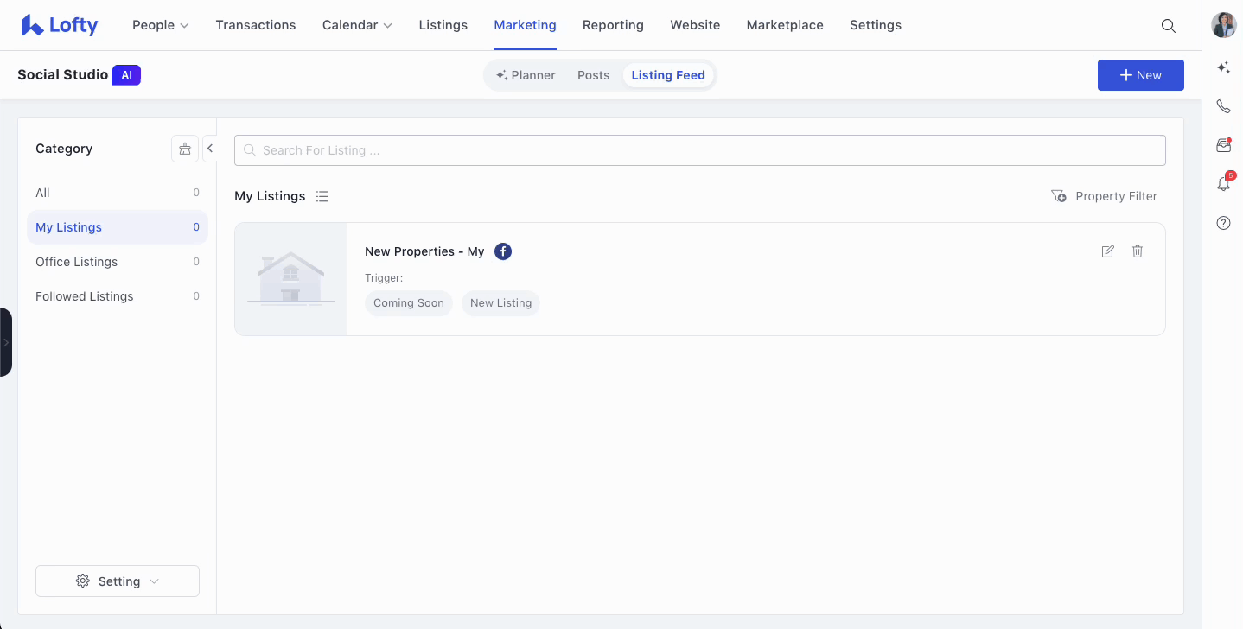Screen dimensions: 1243x629
Task: Expand the Calendar dropdown menu
Action: point(356,25)
